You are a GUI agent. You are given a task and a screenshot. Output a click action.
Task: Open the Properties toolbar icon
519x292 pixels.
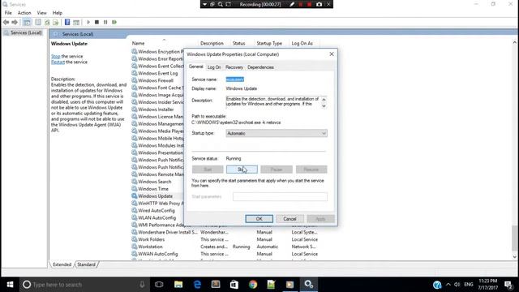pyautogui.click(x=38, y=22)
